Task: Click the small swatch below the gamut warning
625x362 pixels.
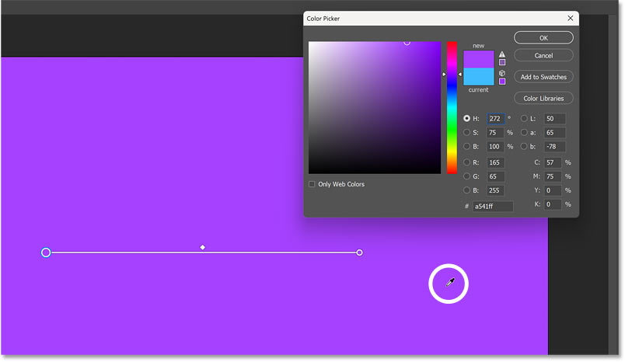Action: [502, 62]
